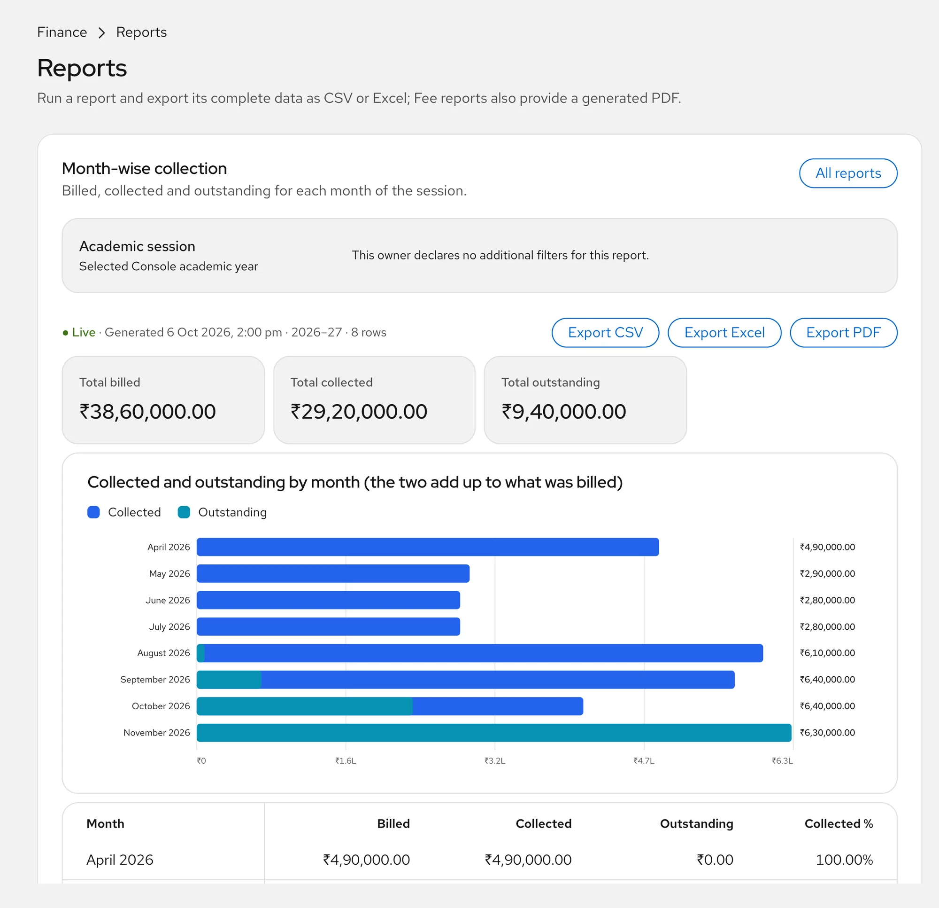Click the Collected column header in table
This screenshot has height=908, width=939.
[x=543, y=823]
